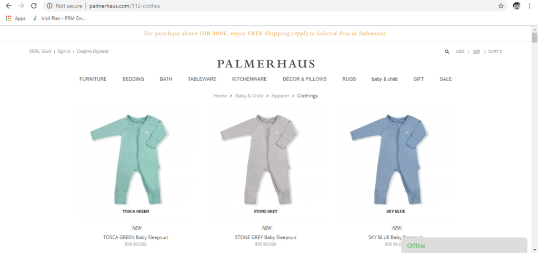Click the Not secure info icon
Image resolution: width=538 pixels, height=253 pixels.
click(x=49, y=6)
